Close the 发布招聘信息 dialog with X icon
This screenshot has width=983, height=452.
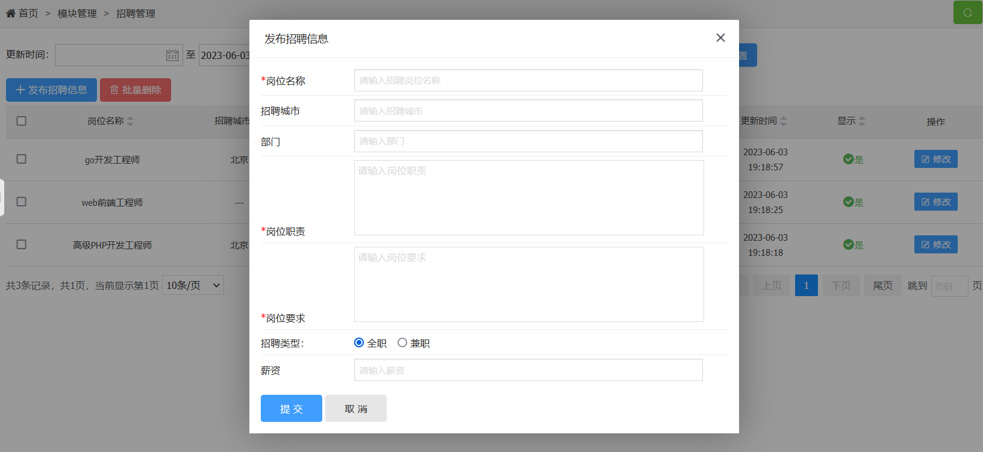pos(720,38)
